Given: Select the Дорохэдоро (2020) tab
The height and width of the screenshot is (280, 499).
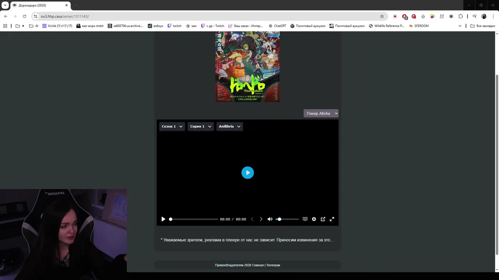Looking at the screenshot, I should 41,5.
